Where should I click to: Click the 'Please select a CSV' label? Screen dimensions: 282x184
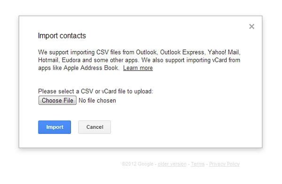(x=95, y=91)
